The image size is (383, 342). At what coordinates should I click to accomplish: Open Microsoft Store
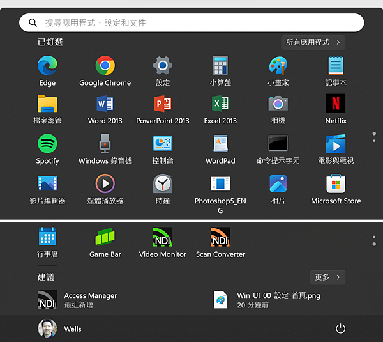click(336, 190)
